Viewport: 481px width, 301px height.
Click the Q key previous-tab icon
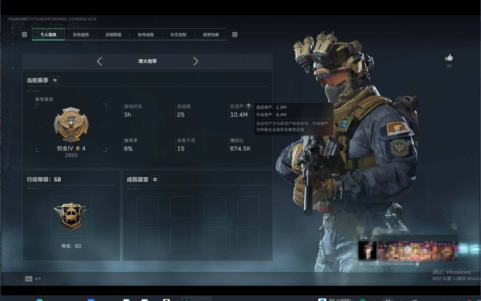pyautogui.click(x=25, y=35)
